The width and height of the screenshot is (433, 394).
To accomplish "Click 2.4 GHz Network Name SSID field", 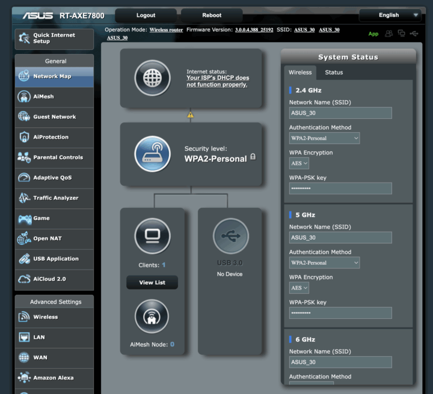I will [340, 113].
